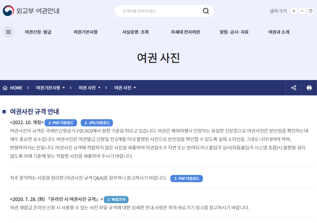317x223 pixels.
Task: Click the 외교부 여권안내 logo
Action: tap(31, 11)
